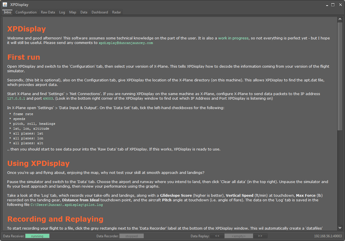The width and height of the screenshot is (345, 241).
Task: Click the XPDisplay Java app icon in title bar
Action: pyautogui.click(x=5, y=5)
